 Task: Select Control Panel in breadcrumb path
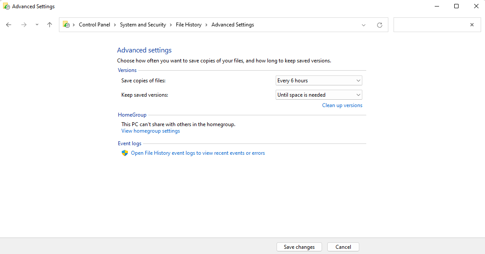94,25
